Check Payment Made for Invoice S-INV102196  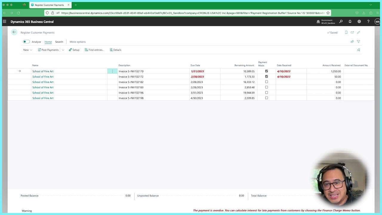[x=267, y=93]
